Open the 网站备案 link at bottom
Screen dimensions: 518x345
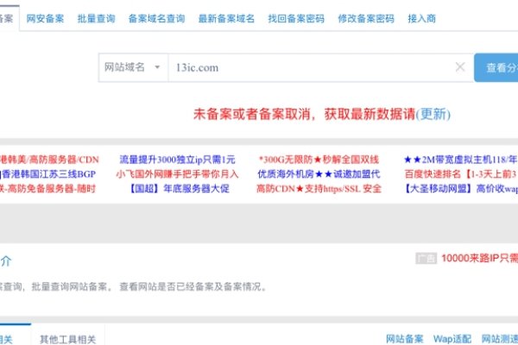tap(405, 339)
